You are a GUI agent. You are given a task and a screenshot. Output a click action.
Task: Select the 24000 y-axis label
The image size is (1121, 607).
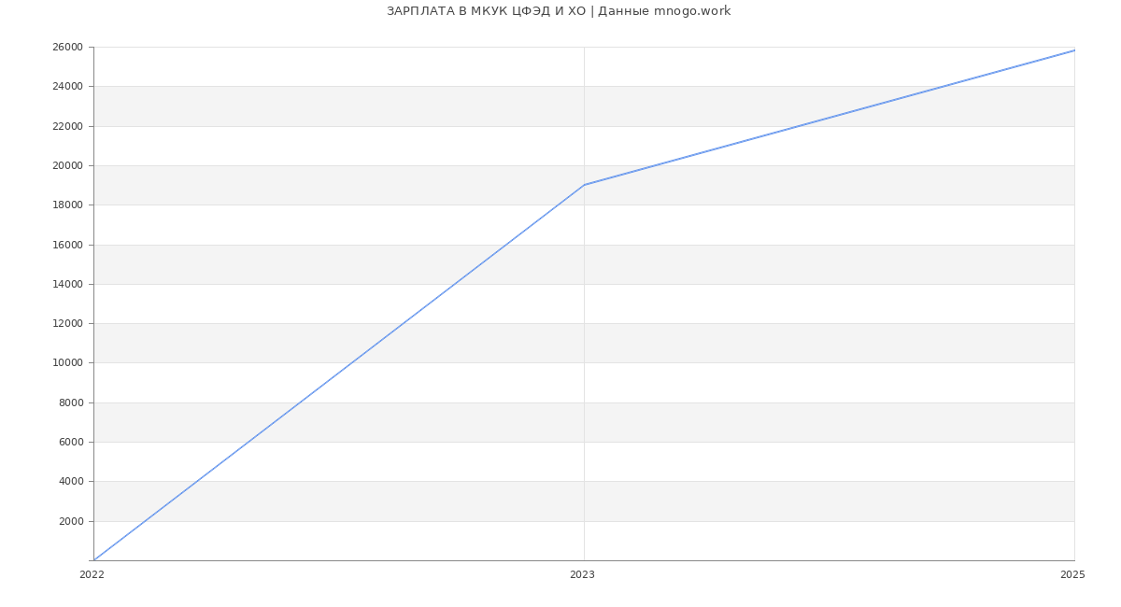pyautogui.click(x=67, y=87)
